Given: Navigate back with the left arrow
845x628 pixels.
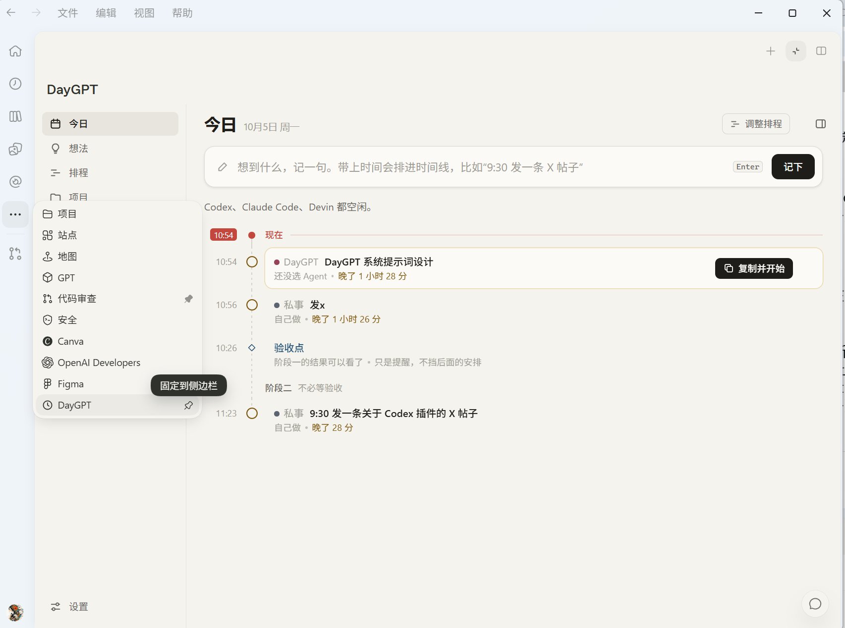Looking at the screenshot, I should point(11,13).
